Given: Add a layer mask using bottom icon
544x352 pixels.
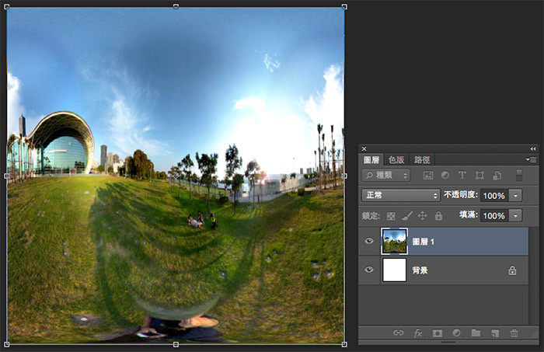Looking at the screenshot, I should (437, 333).
